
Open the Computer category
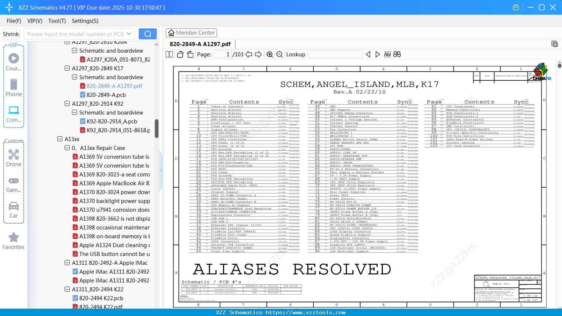tap(14, 114)
